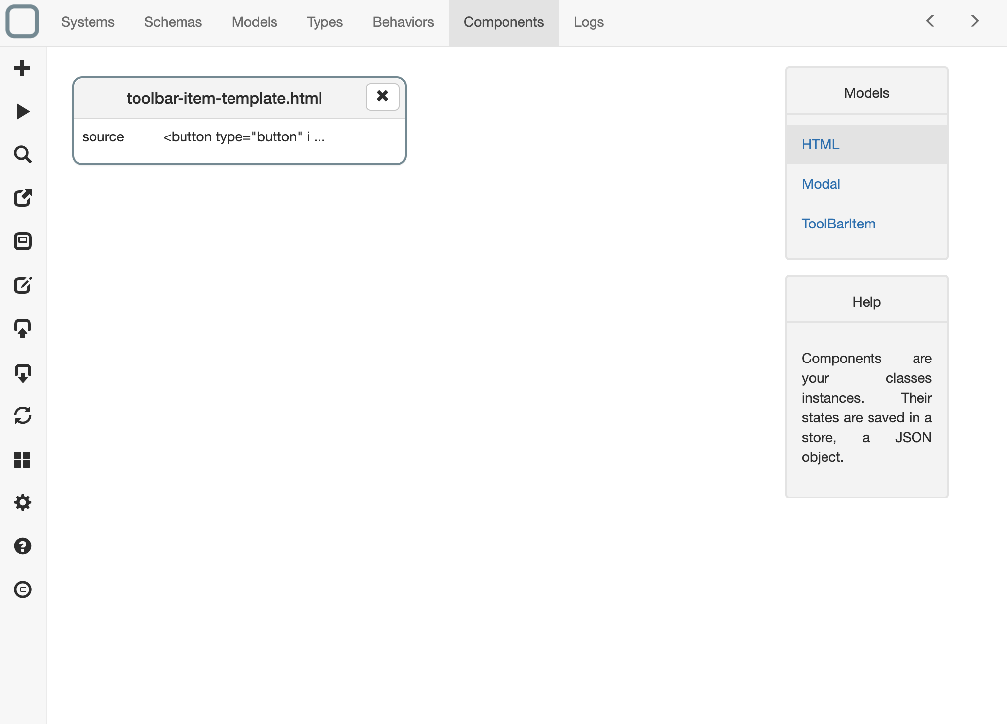Click the pencil edit sidebar icon
Viewport: 1007px width, 724px height.
[x=22, y=285]
